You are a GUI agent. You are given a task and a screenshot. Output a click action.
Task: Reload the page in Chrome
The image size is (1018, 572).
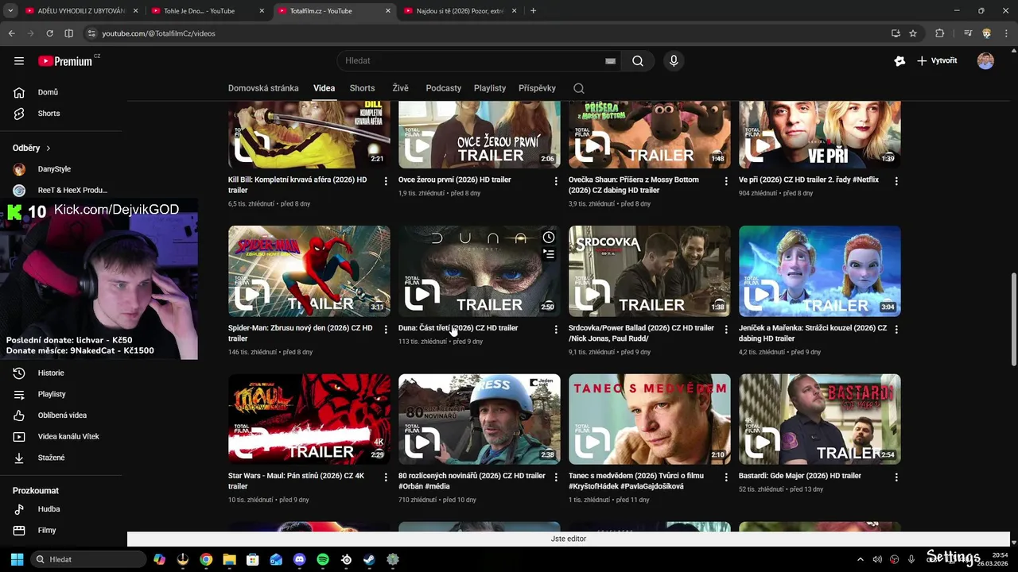(x=49, y=33)
